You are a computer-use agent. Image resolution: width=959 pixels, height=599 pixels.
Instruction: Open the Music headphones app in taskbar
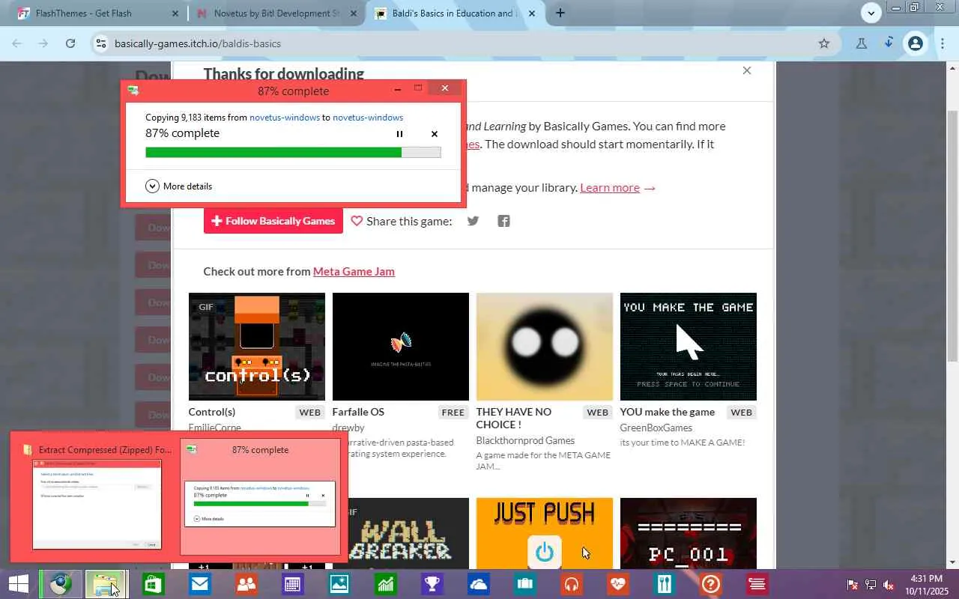coord(572,584)
